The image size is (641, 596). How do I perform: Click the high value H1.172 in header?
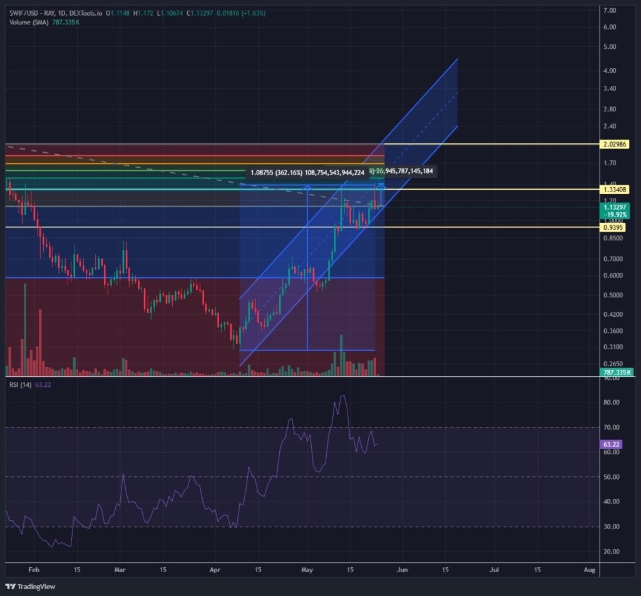[x=143, y=13]
